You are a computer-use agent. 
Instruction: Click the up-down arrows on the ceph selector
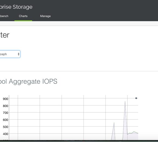(x=19, y=54)
